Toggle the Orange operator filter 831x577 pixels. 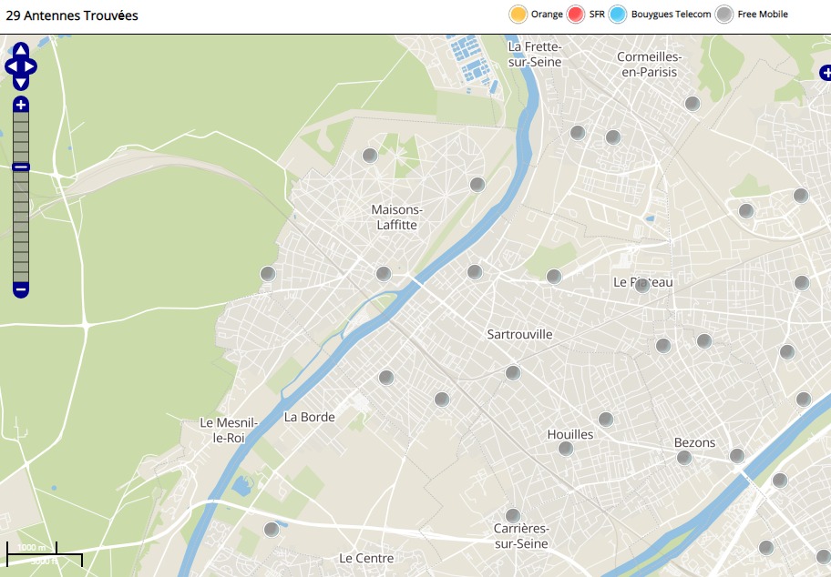pos(518,15)
